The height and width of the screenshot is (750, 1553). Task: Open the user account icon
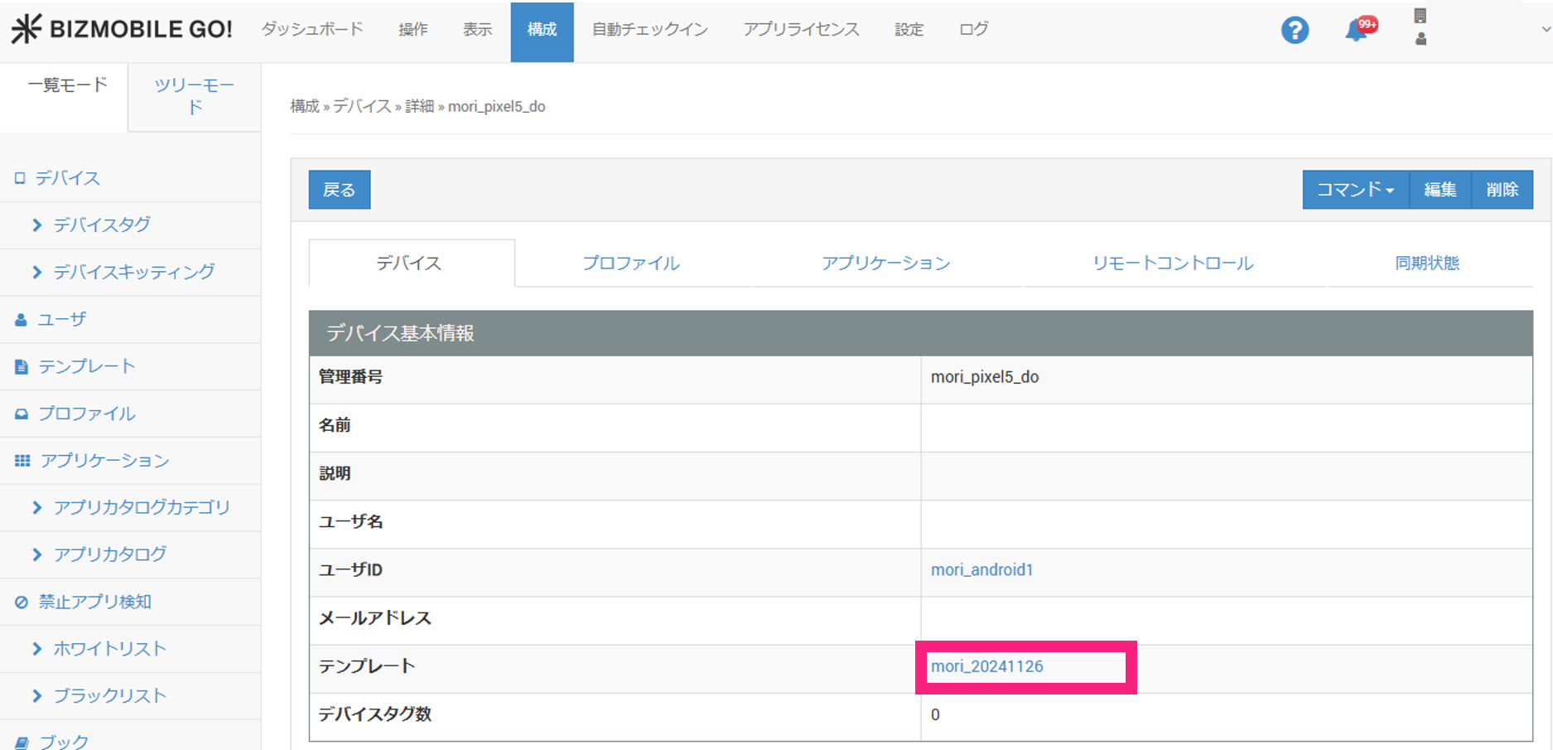point(1420,38)
